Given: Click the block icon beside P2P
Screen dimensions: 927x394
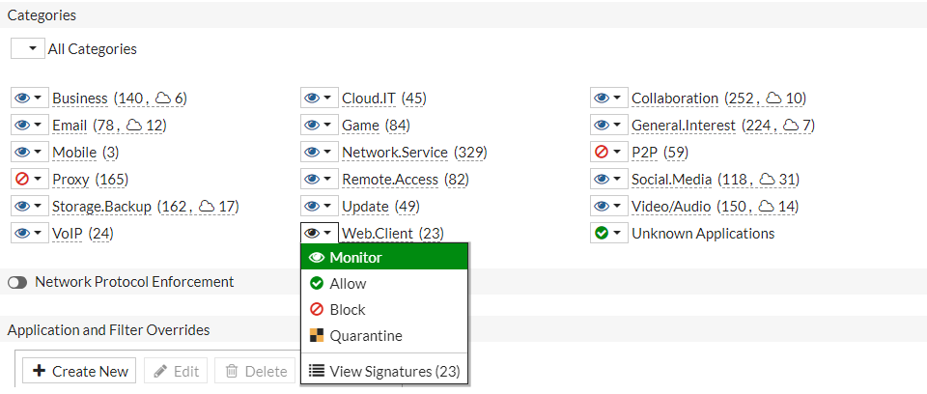Looking at the screenshot, I should [601, 153].
